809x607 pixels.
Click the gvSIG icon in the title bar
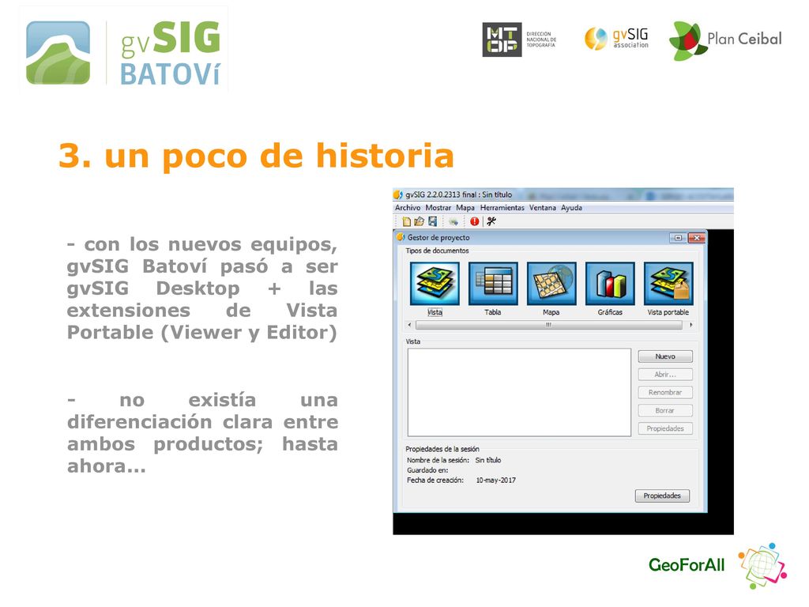(x=398, y=194)
